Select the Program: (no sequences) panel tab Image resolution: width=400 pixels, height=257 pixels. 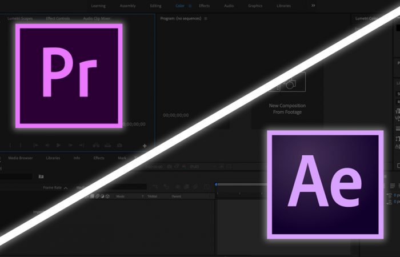point(181,18)
